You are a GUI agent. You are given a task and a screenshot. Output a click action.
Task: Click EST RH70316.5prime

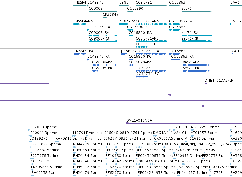(x=57, y=141)
